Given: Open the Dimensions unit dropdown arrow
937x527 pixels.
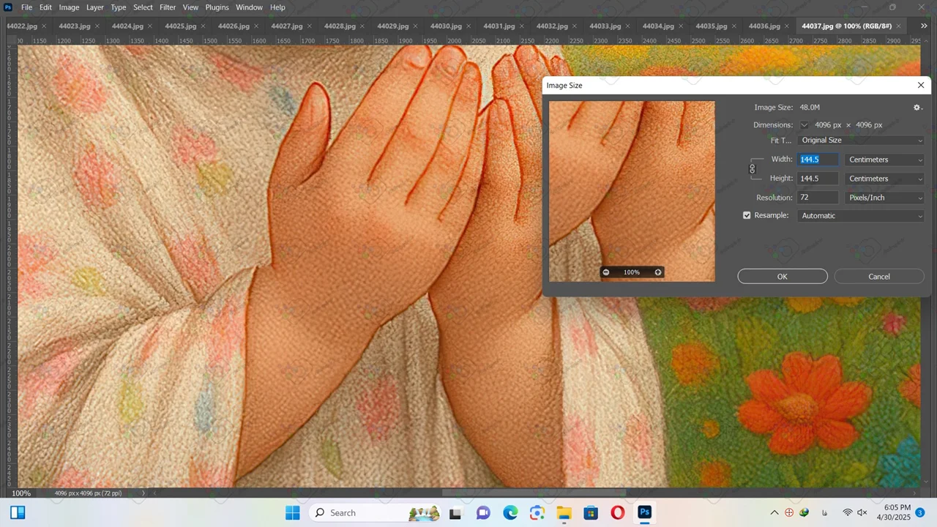Looking at the screenshot, I should [x=804, y=125].
